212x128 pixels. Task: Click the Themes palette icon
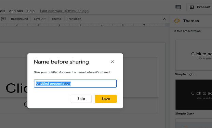pyautogui.click(x=177, y=21)
